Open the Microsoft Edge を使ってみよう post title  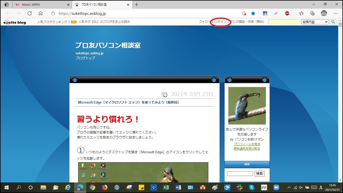(129, 102)
